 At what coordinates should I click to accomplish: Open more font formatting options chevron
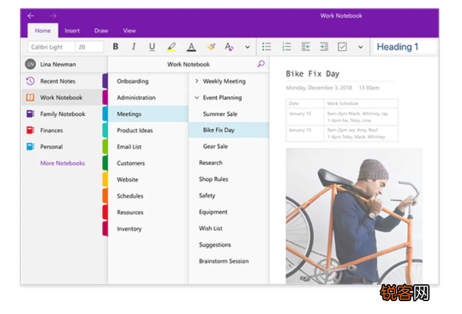pos(247,47)
